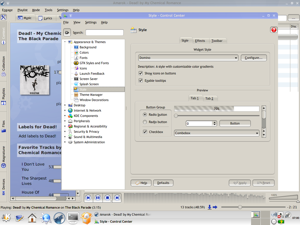Click the Control Center search field

click(105, 33)
